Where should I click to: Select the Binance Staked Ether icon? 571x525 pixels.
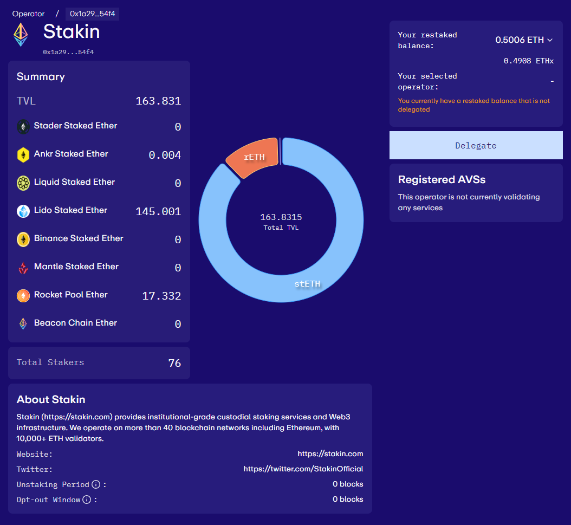click(22, 239)
